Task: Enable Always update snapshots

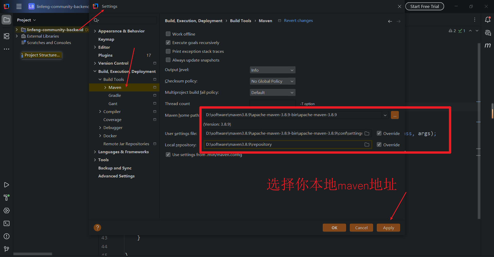Action: [168, 60]
